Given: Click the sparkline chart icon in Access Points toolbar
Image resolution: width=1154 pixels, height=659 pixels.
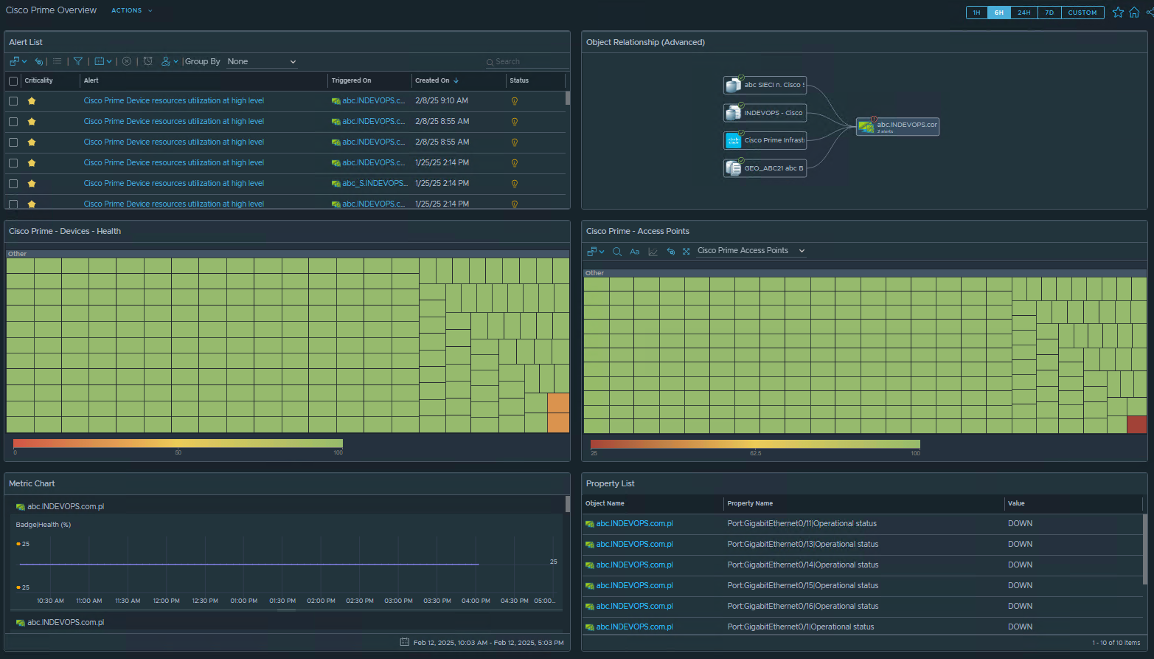Looking at the screenshot, I should click(x=653, y=251).
